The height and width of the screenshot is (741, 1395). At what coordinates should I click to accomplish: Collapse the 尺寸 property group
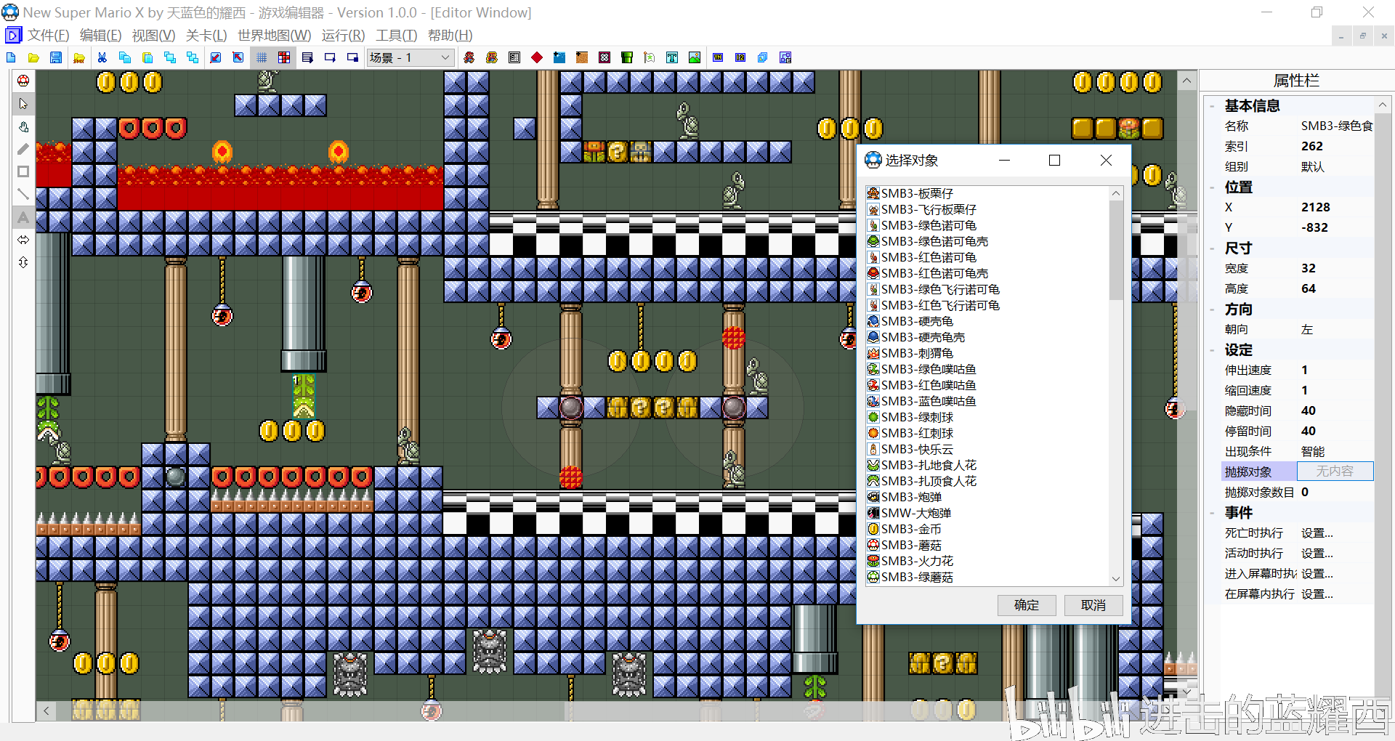[x=1212, y=248]
